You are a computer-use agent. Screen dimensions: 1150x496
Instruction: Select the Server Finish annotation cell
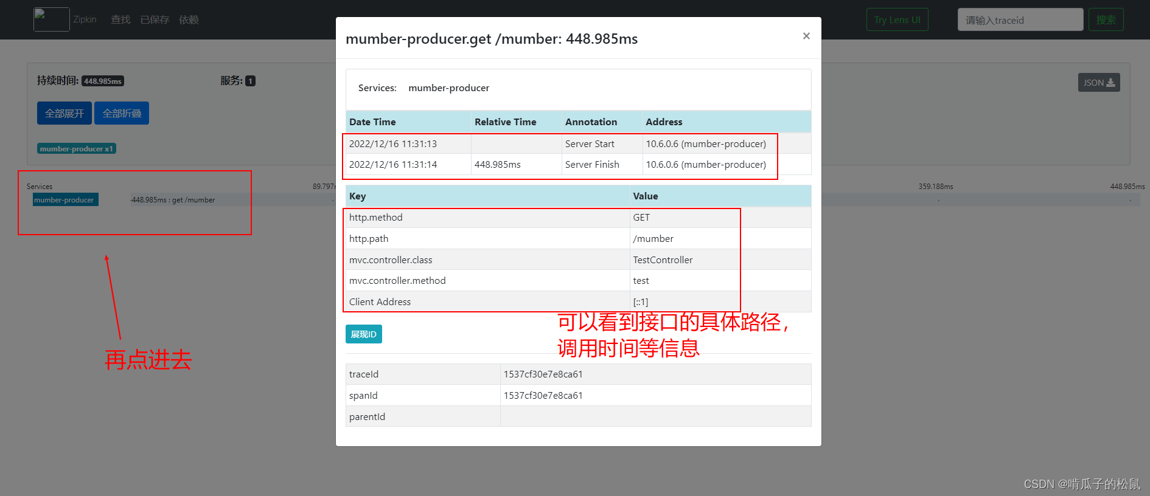click(x=602, y=165)
